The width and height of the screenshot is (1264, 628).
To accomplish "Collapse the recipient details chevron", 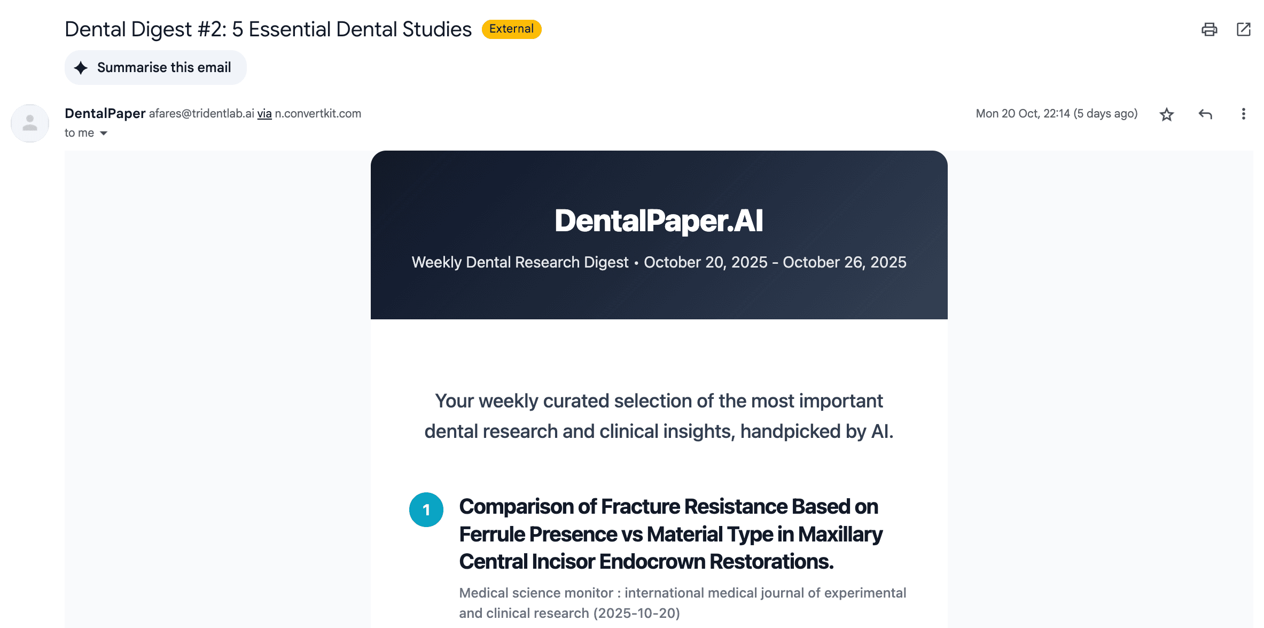I will (103, 132).
